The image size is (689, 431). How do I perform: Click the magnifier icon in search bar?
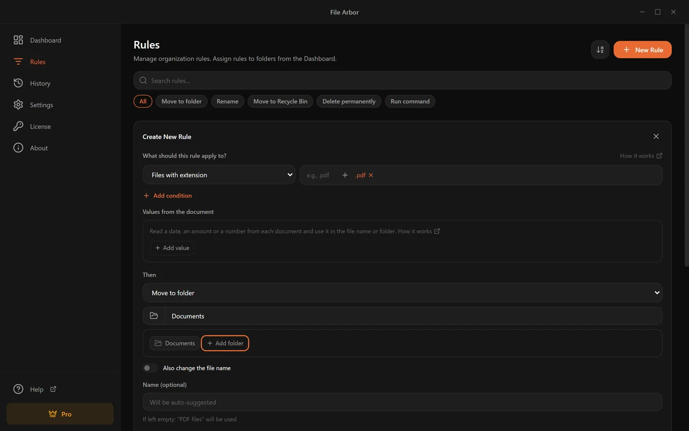tap(143, 80)
